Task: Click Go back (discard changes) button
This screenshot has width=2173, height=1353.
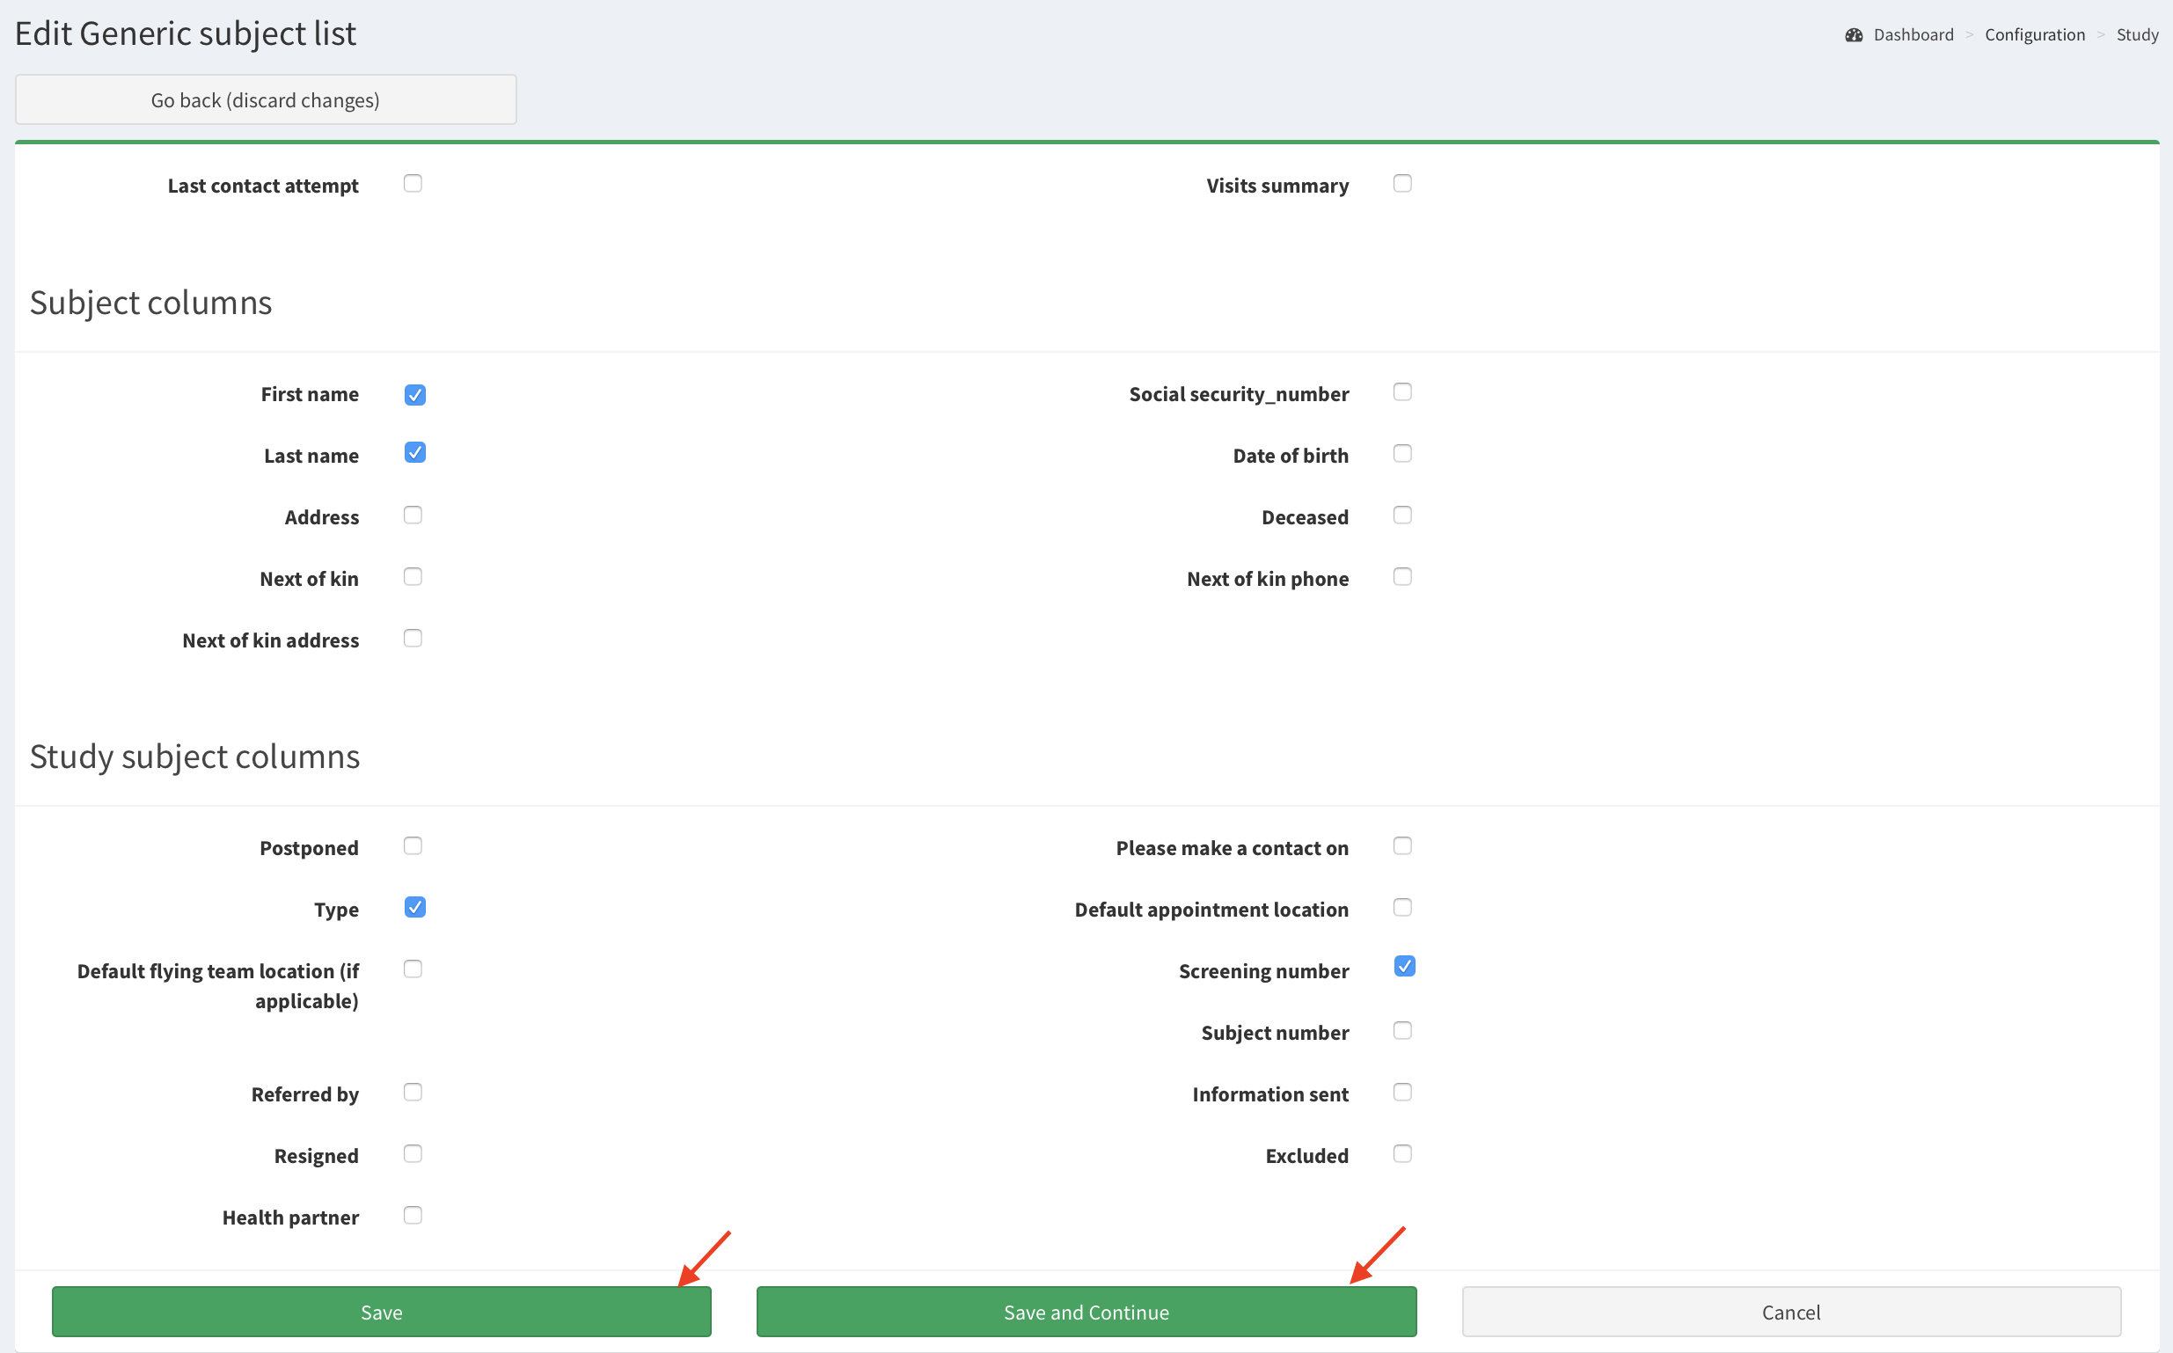Action: pyautogui.click(x=266, y=99)
